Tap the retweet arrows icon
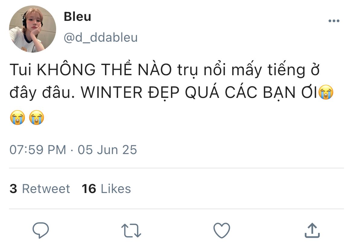Viewport: 353px width, 251px height. click(131, 230)
